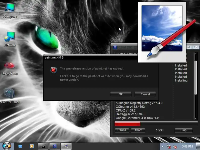Skip the current installation item
The height and width of the screenshot is (150, 200).
(x=183, y=130)
